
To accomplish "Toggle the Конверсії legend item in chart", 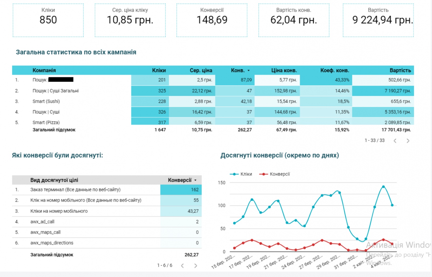I will coord(275,174).
